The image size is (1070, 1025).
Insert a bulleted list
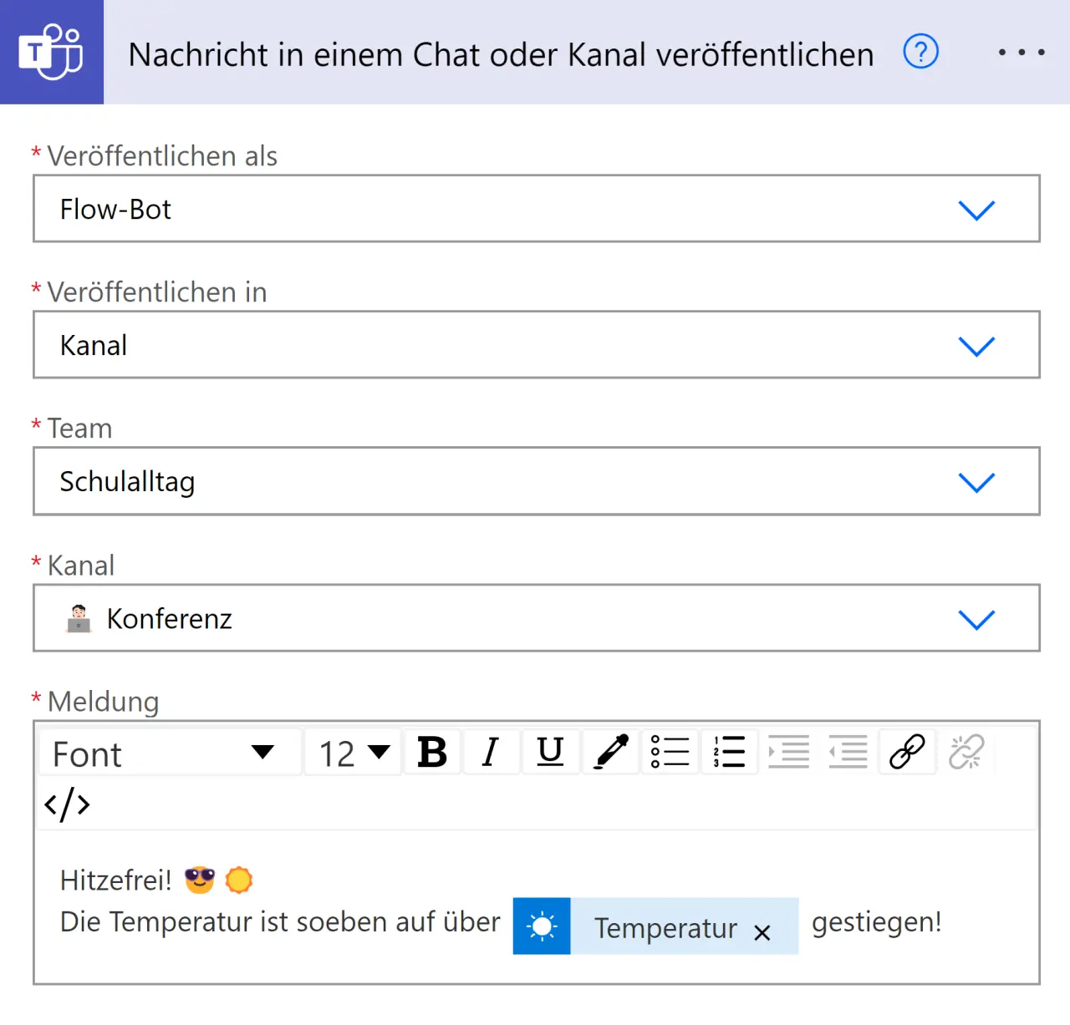tap(670, 753)
